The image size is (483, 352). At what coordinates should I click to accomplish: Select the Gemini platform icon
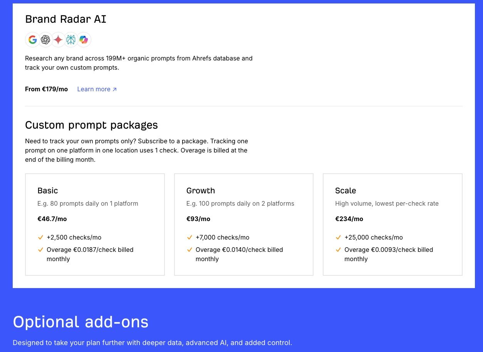[x=58, y=40]
